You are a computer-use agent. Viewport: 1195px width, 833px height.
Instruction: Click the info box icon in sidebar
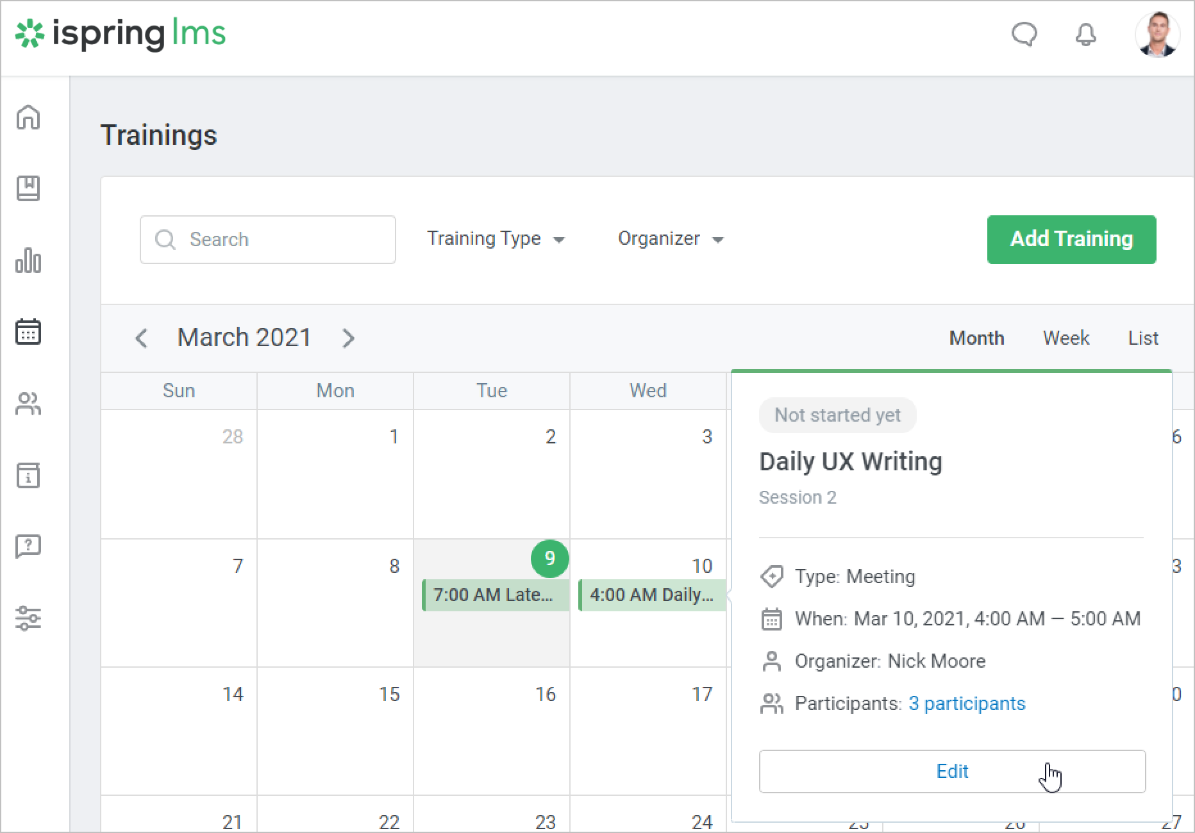[x=28, y=475]
